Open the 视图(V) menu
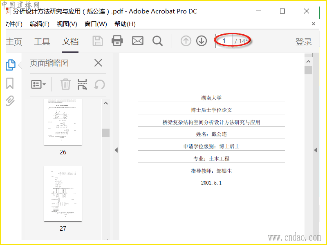Screen dimensions: 327x245 (x=67, y=24)
